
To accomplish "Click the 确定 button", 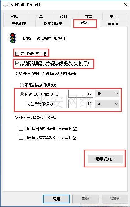I will [56, 199].
